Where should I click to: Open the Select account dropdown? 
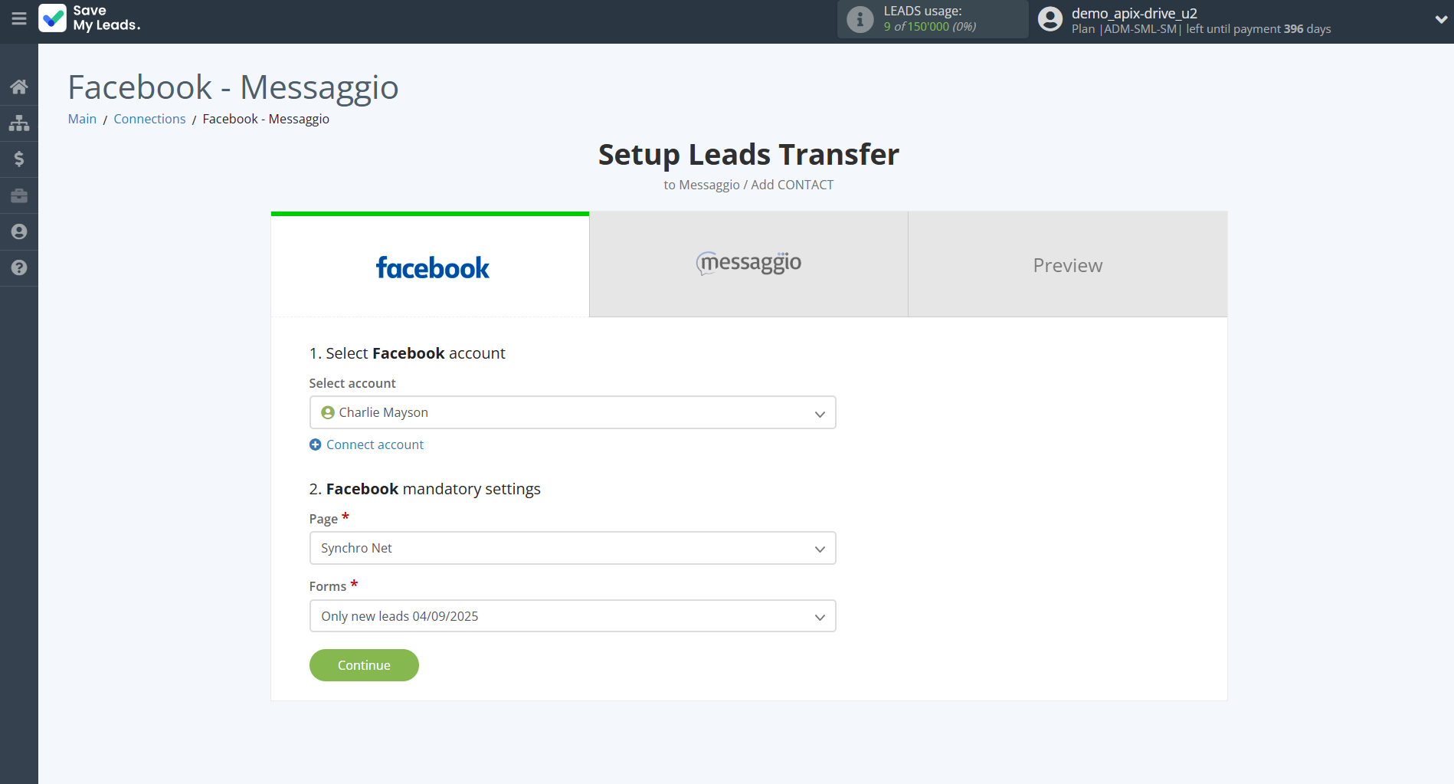(572, 412)
